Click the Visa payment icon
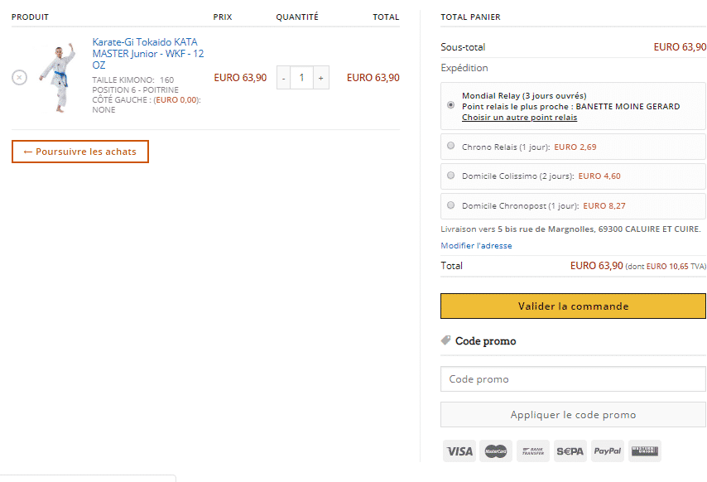Viewport: 707px width, 482px height. (x=459, y=451)
